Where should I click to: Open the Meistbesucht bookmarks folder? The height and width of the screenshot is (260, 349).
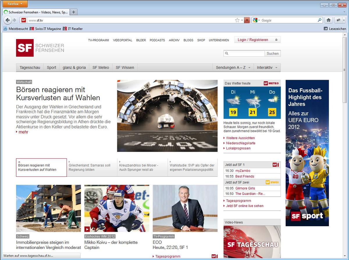point(16,29)
